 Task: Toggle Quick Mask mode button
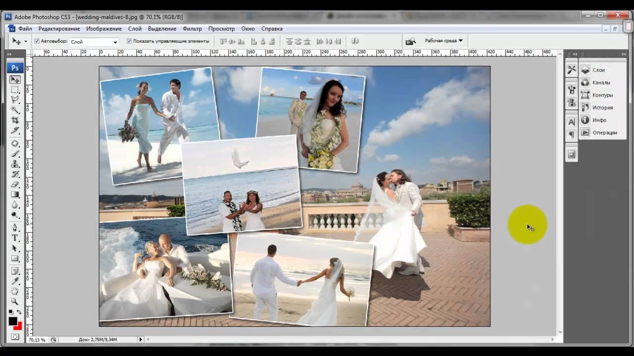(15, 337)
